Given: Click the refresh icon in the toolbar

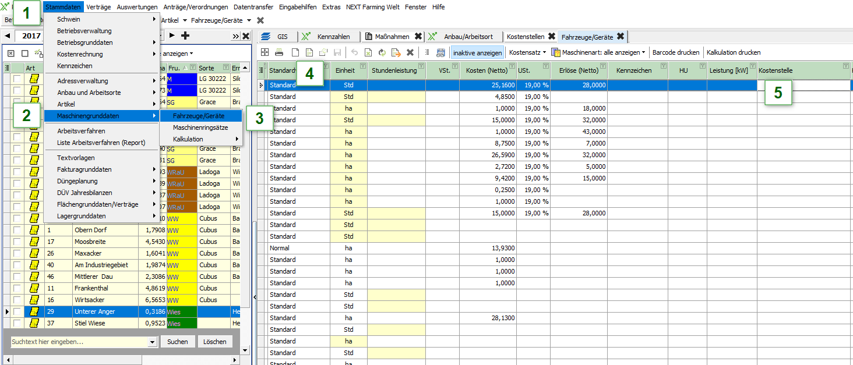Looking at the screenshot, I should [382, 52].
